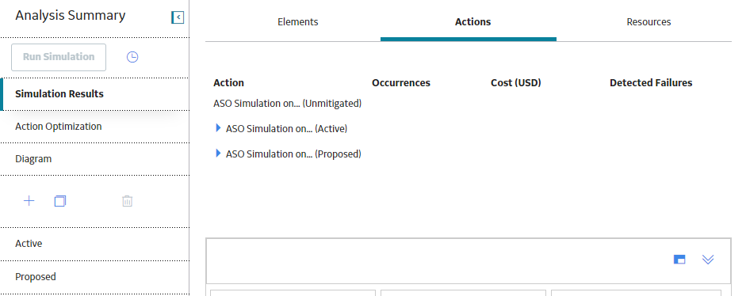
Task: Click the Occurrences column header
Action: click(x=401, y=82)
